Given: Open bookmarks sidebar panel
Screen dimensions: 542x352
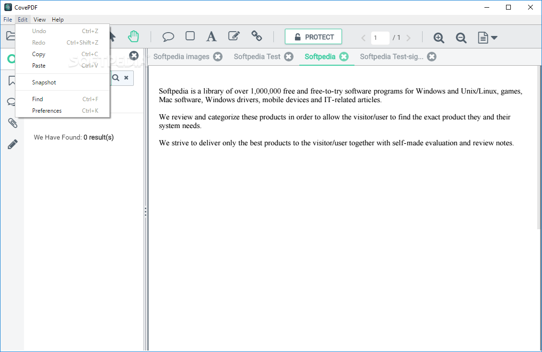Looking at the screenshot, I should click(12, 81).
